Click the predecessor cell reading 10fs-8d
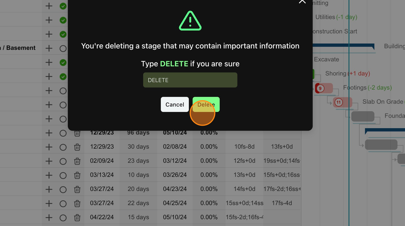The image size is (405, 226). pyautogui.click(x=244, y=147)
